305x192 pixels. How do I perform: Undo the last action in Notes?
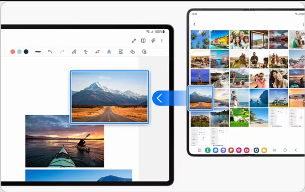click(x=50, y=52)
